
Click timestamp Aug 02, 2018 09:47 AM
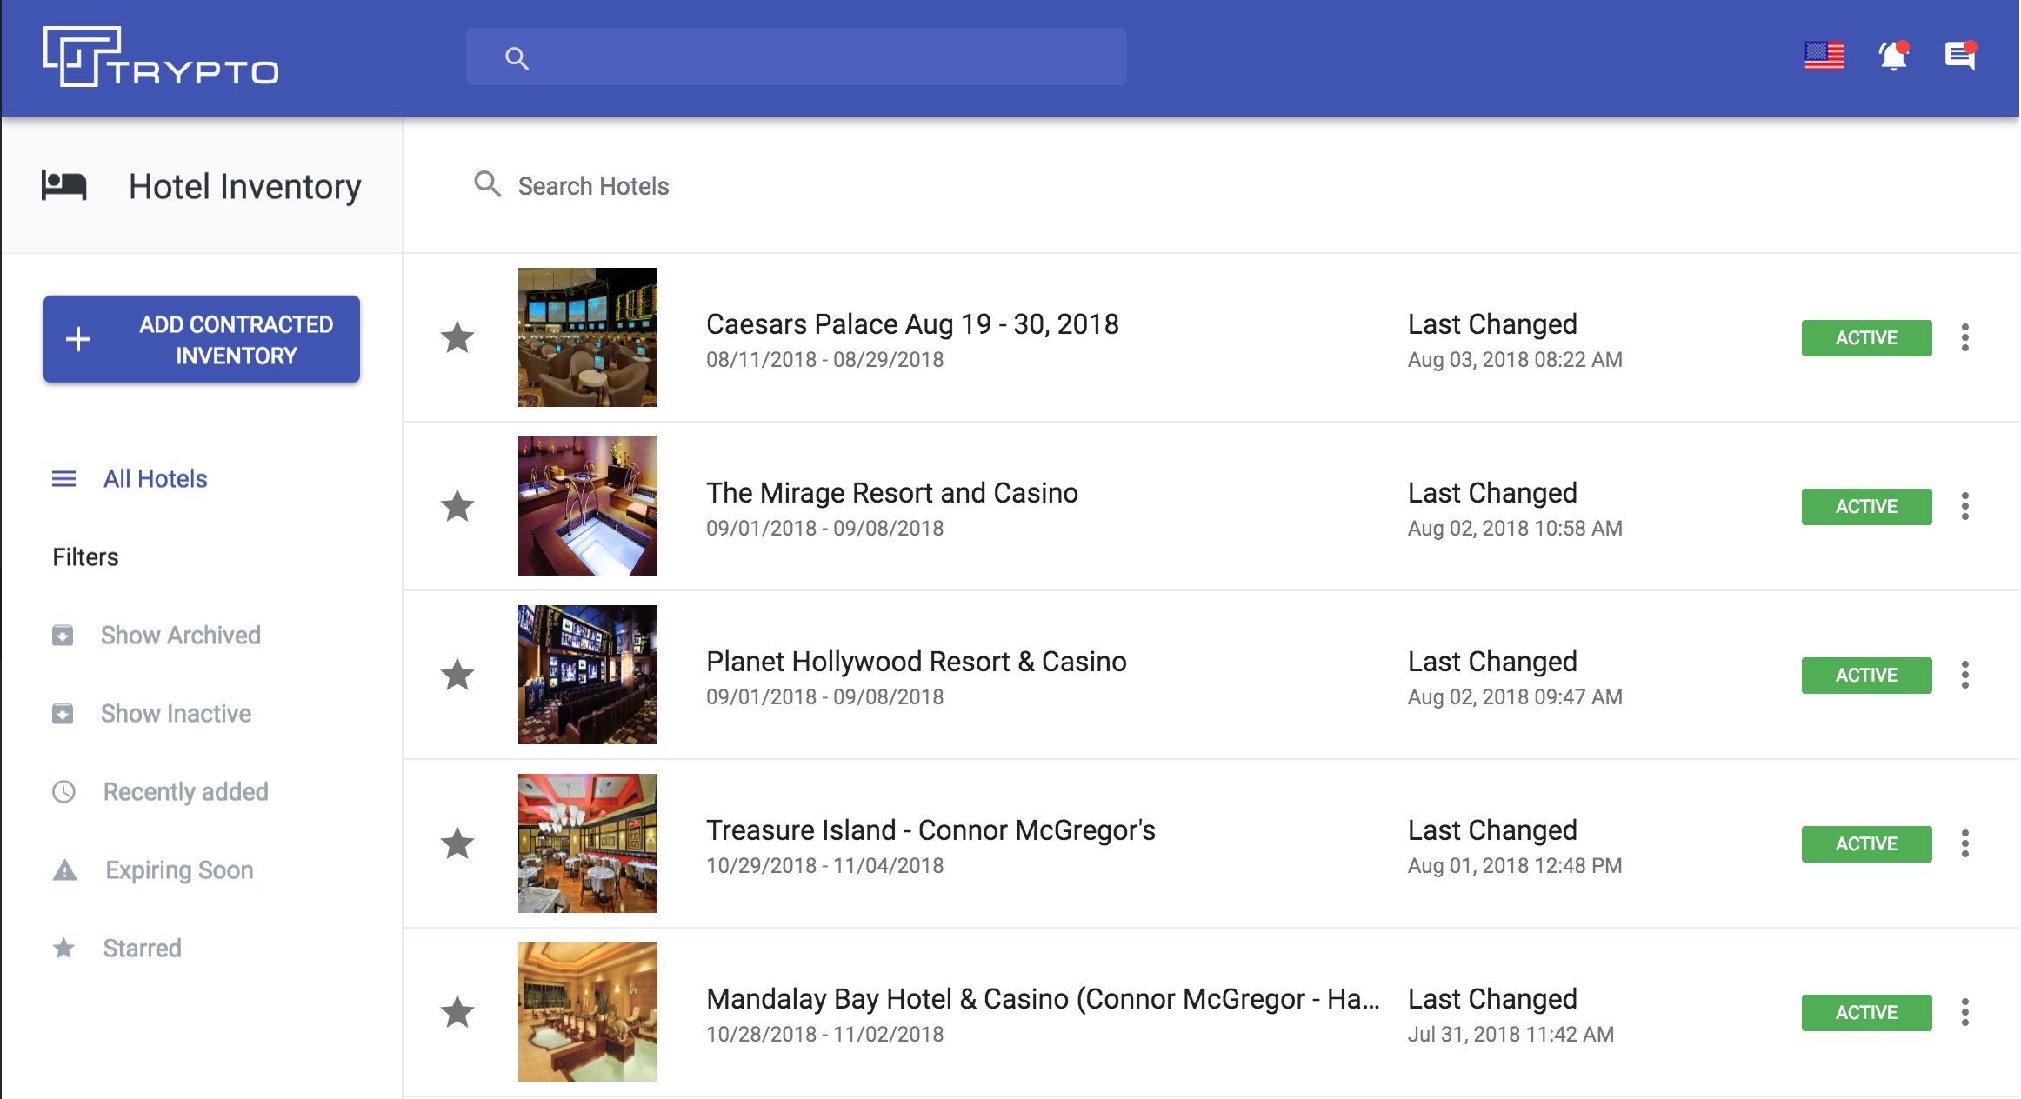click(1515, 696)
